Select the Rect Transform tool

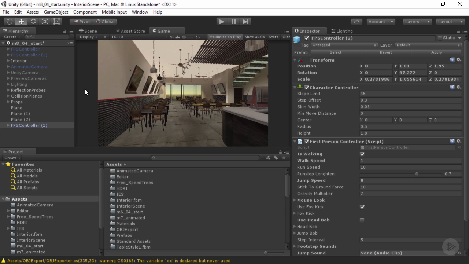(x=56, y=22)
